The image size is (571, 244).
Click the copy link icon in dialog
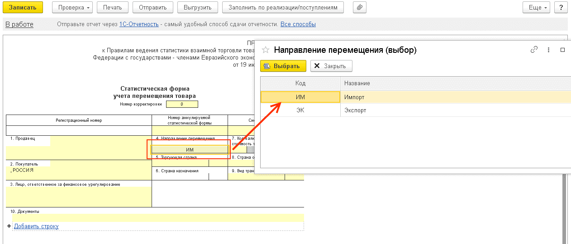click(534, 50)
